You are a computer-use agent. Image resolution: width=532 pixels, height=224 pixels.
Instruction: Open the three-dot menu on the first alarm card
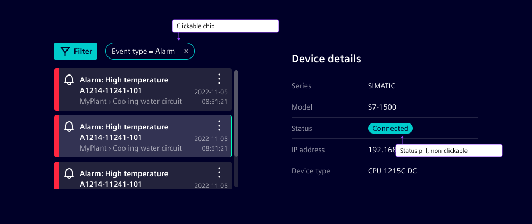pos(219,79)
